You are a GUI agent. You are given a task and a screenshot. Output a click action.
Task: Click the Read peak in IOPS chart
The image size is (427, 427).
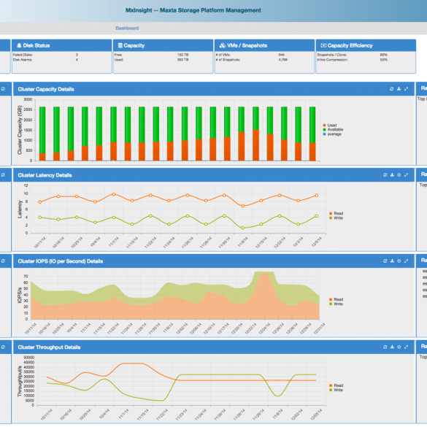264,273
